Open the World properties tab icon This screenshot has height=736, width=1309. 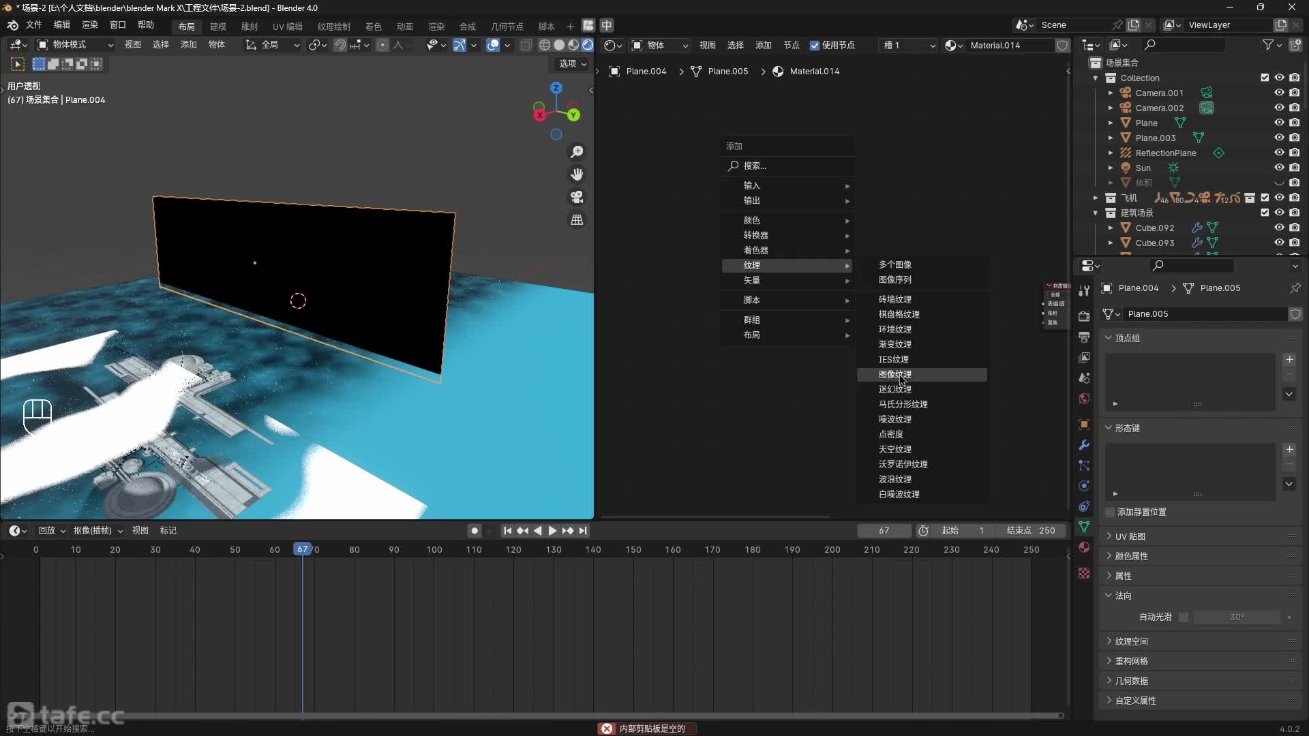1084,398
